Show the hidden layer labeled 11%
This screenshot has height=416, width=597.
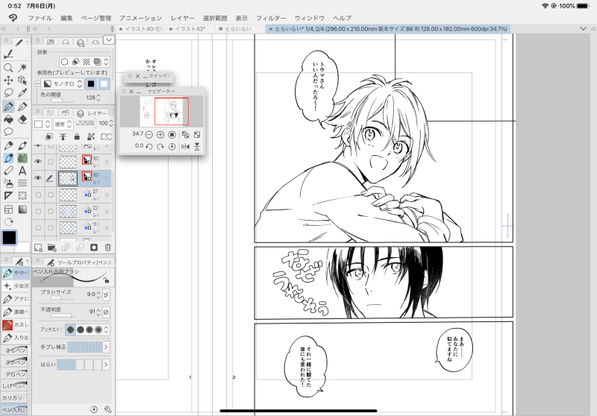click(38, 227)
